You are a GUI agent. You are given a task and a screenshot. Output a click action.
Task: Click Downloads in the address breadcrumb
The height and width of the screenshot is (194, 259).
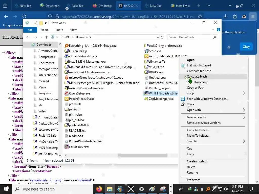point(83,37)
